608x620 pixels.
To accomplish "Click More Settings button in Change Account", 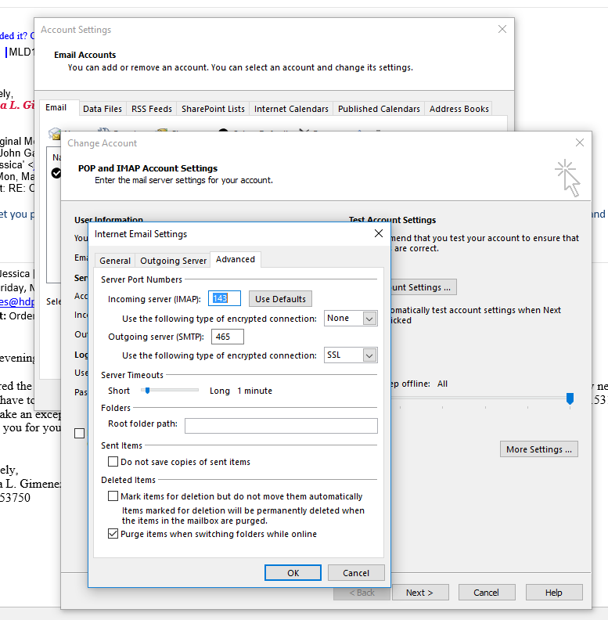I will click(539, 449).
